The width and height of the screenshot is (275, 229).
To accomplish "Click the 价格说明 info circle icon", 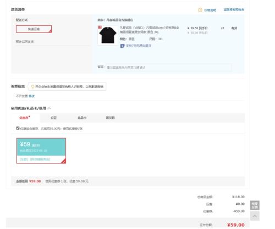I will (200, 10).
